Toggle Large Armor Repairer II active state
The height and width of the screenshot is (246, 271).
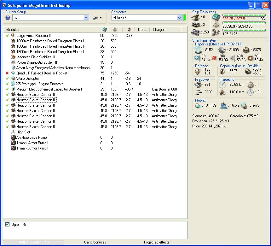7,35
